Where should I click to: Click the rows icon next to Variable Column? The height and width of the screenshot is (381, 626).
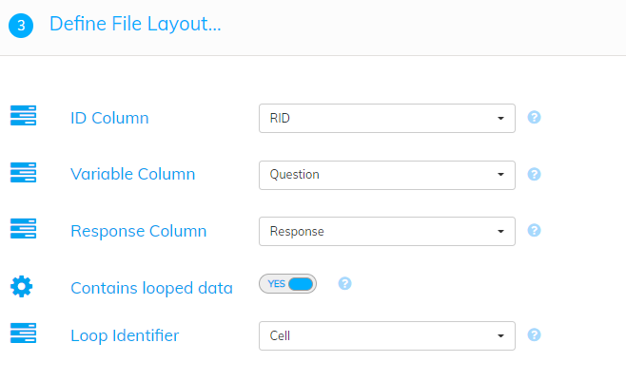coord(23,173)
